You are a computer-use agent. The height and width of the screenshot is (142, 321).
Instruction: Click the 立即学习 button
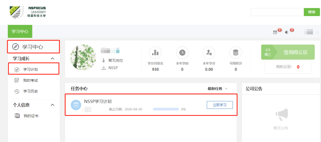click(220, 105)
